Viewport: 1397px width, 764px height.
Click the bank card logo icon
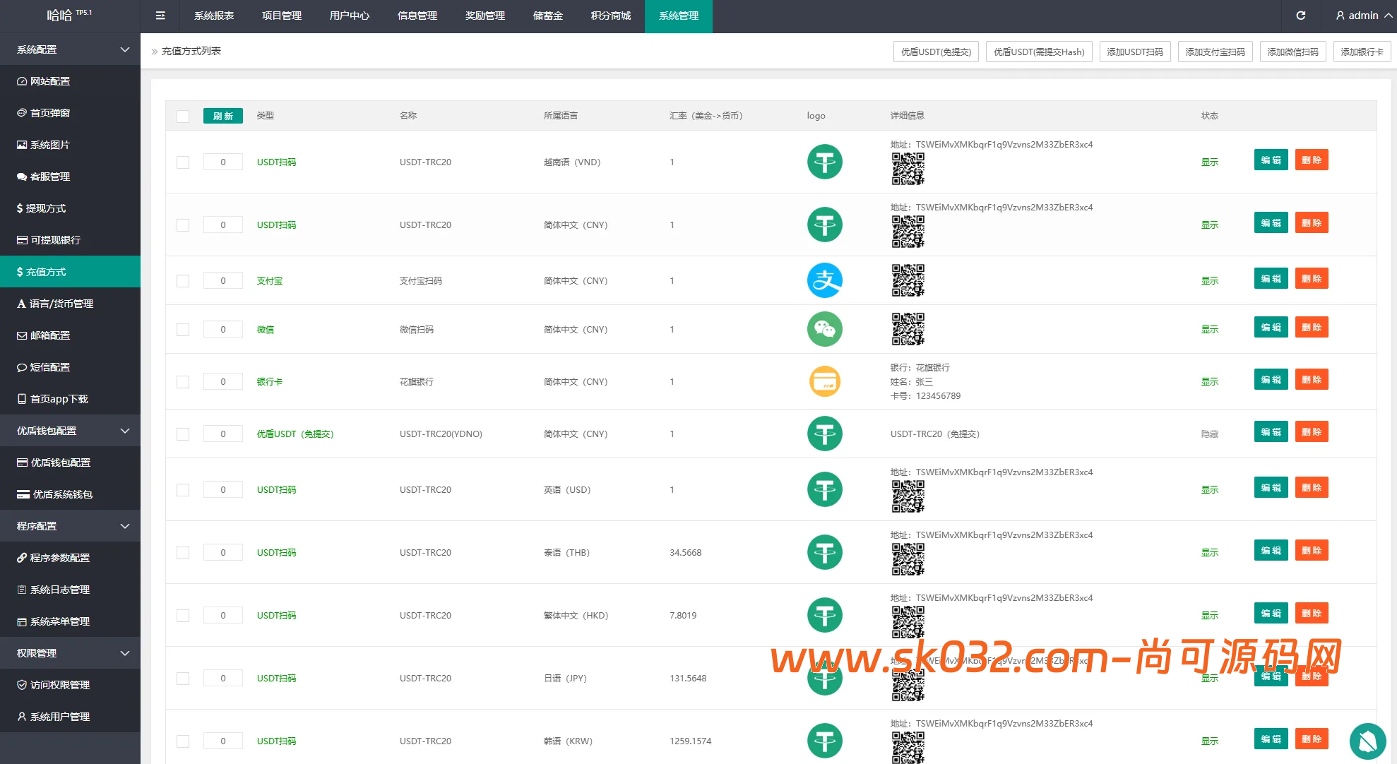[824, 381]
